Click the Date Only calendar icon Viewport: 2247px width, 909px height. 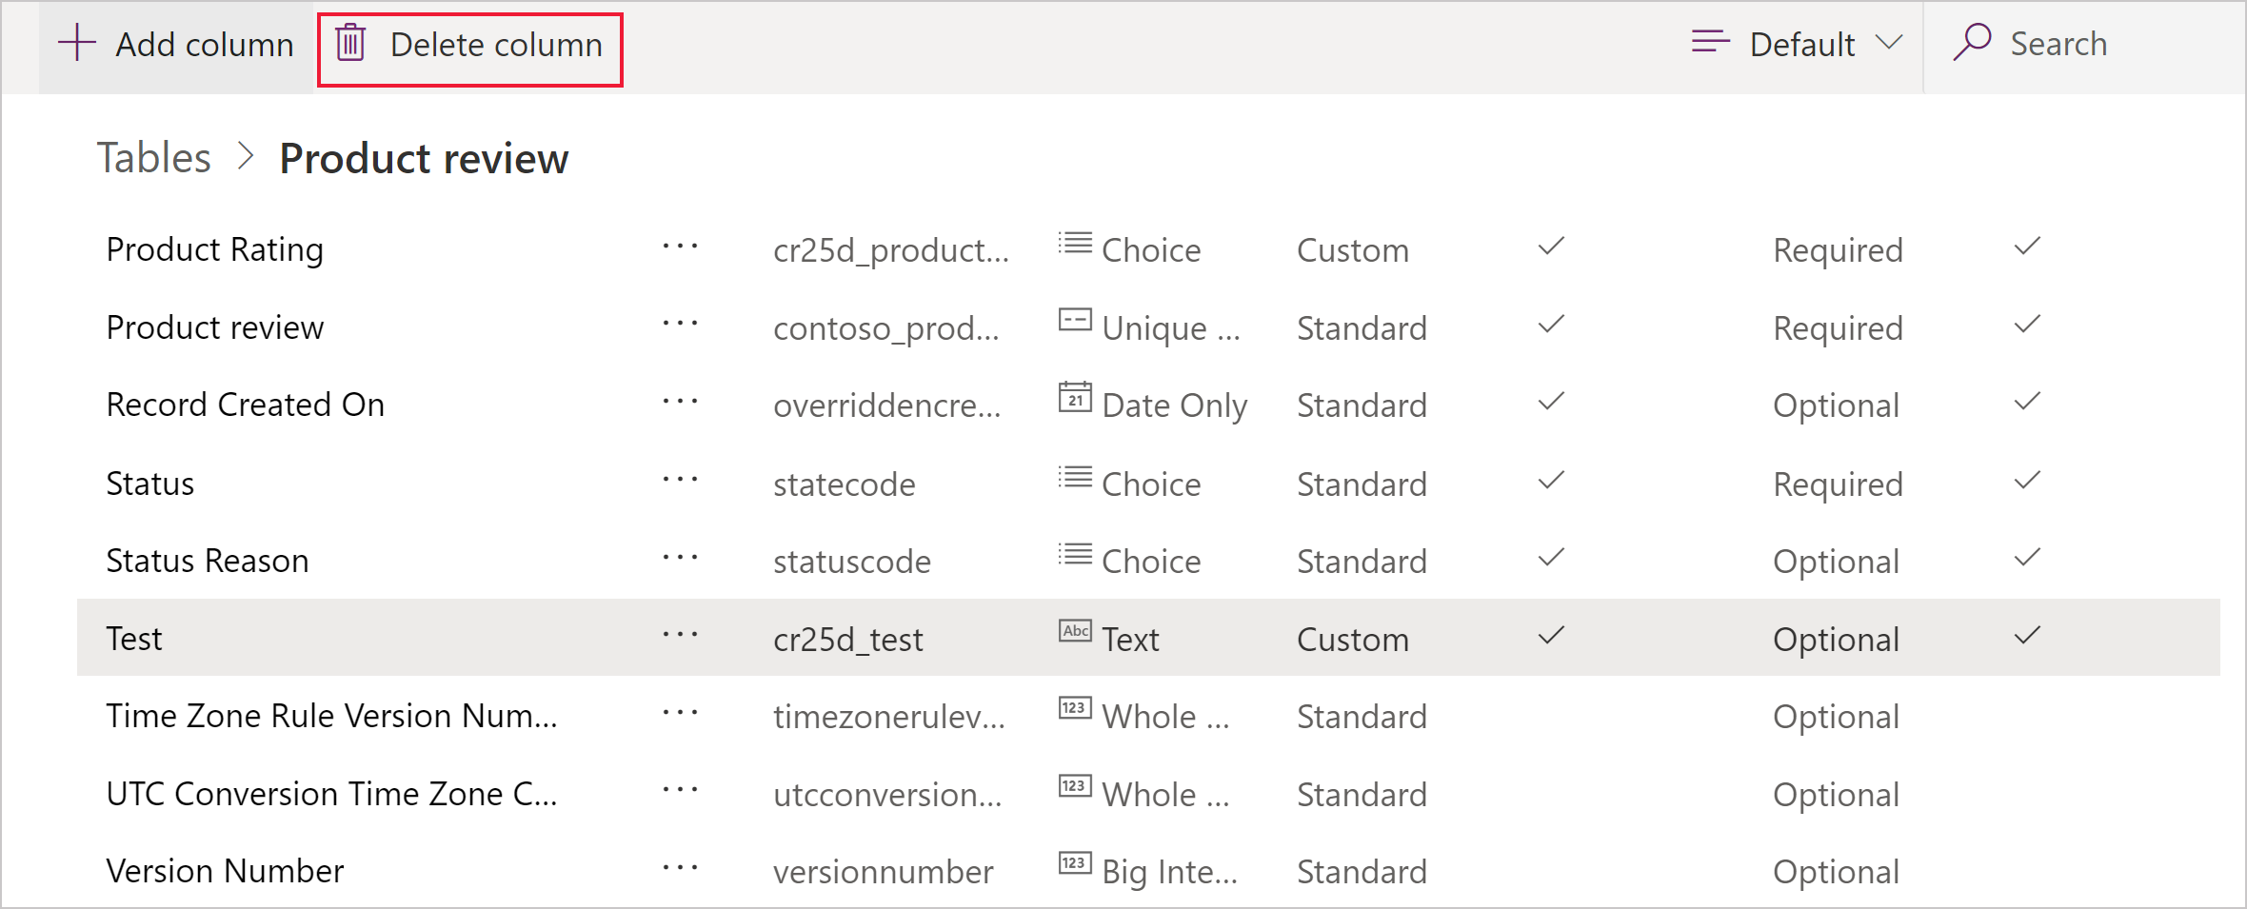tap(1074, 400)
